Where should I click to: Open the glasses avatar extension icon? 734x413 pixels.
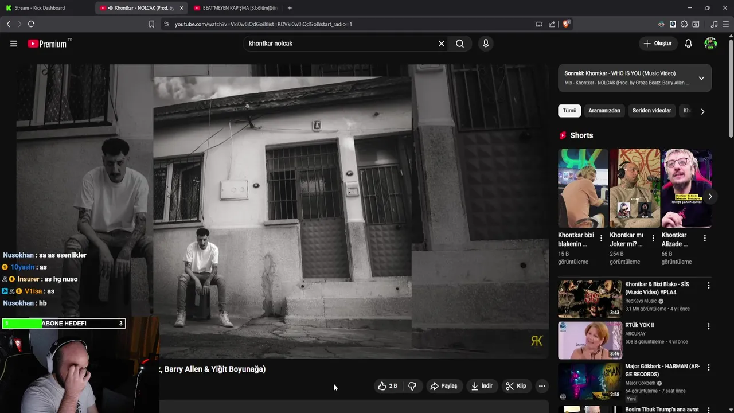661,24
